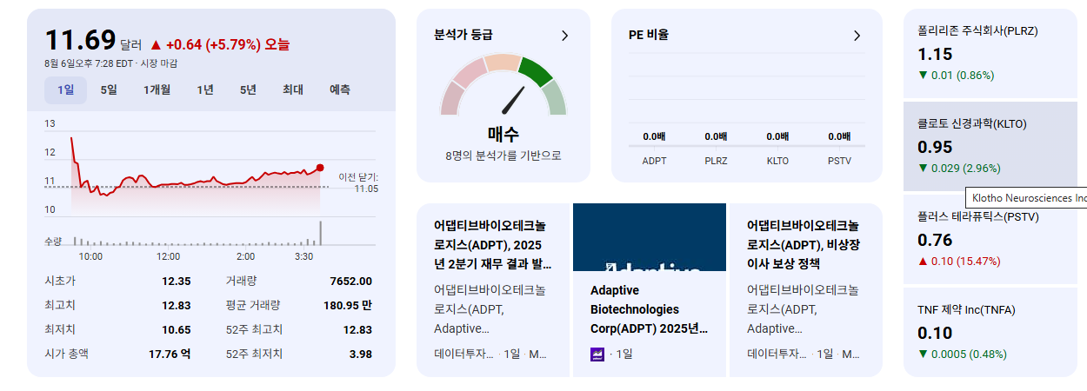The width and height of the screenshot is (1087, 391).
Task: Switch chart to 5일 range
Action: point(109,89)
